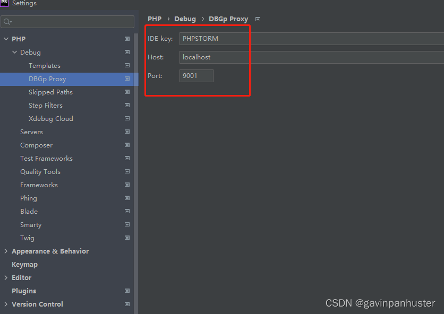The width and height of the screenshot is (444, 314).
Task: Open the Composer settings page
Action: pos(36,145)
